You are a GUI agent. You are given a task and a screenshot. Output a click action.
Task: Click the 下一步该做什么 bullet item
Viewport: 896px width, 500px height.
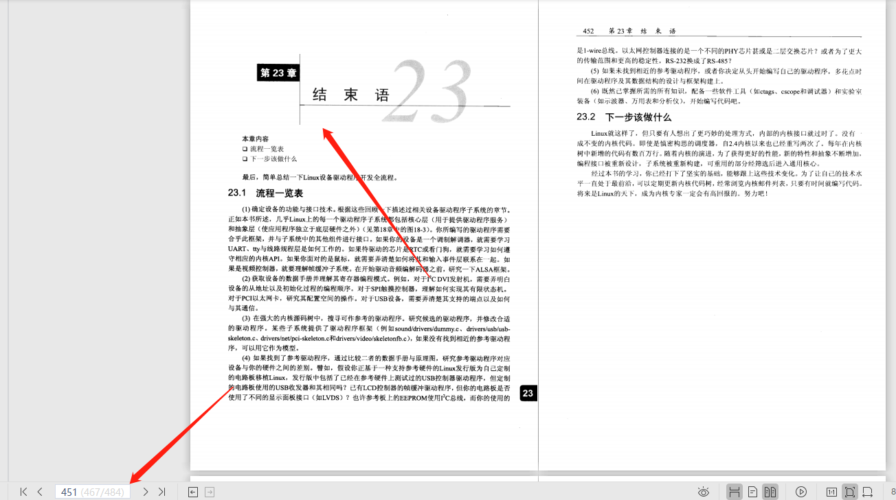click(x=269, y=158)
